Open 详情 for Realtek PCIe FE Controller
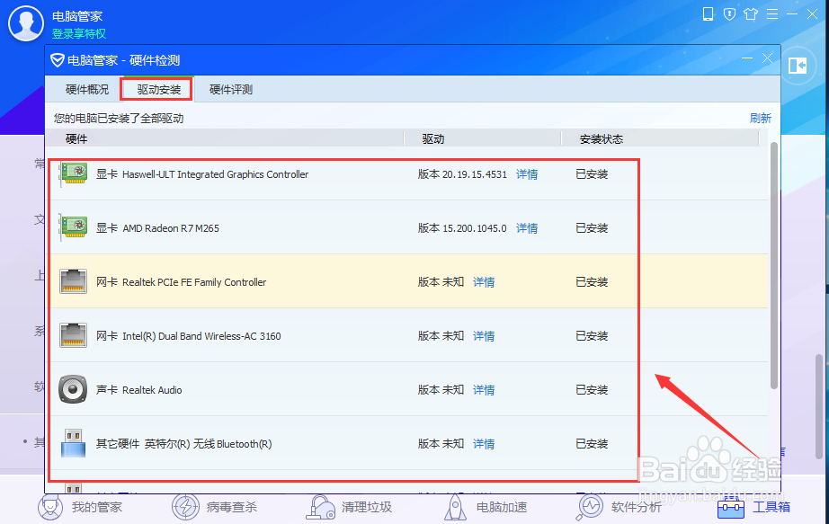Viewport: 829px width, 524px height. tap(484, 282)
